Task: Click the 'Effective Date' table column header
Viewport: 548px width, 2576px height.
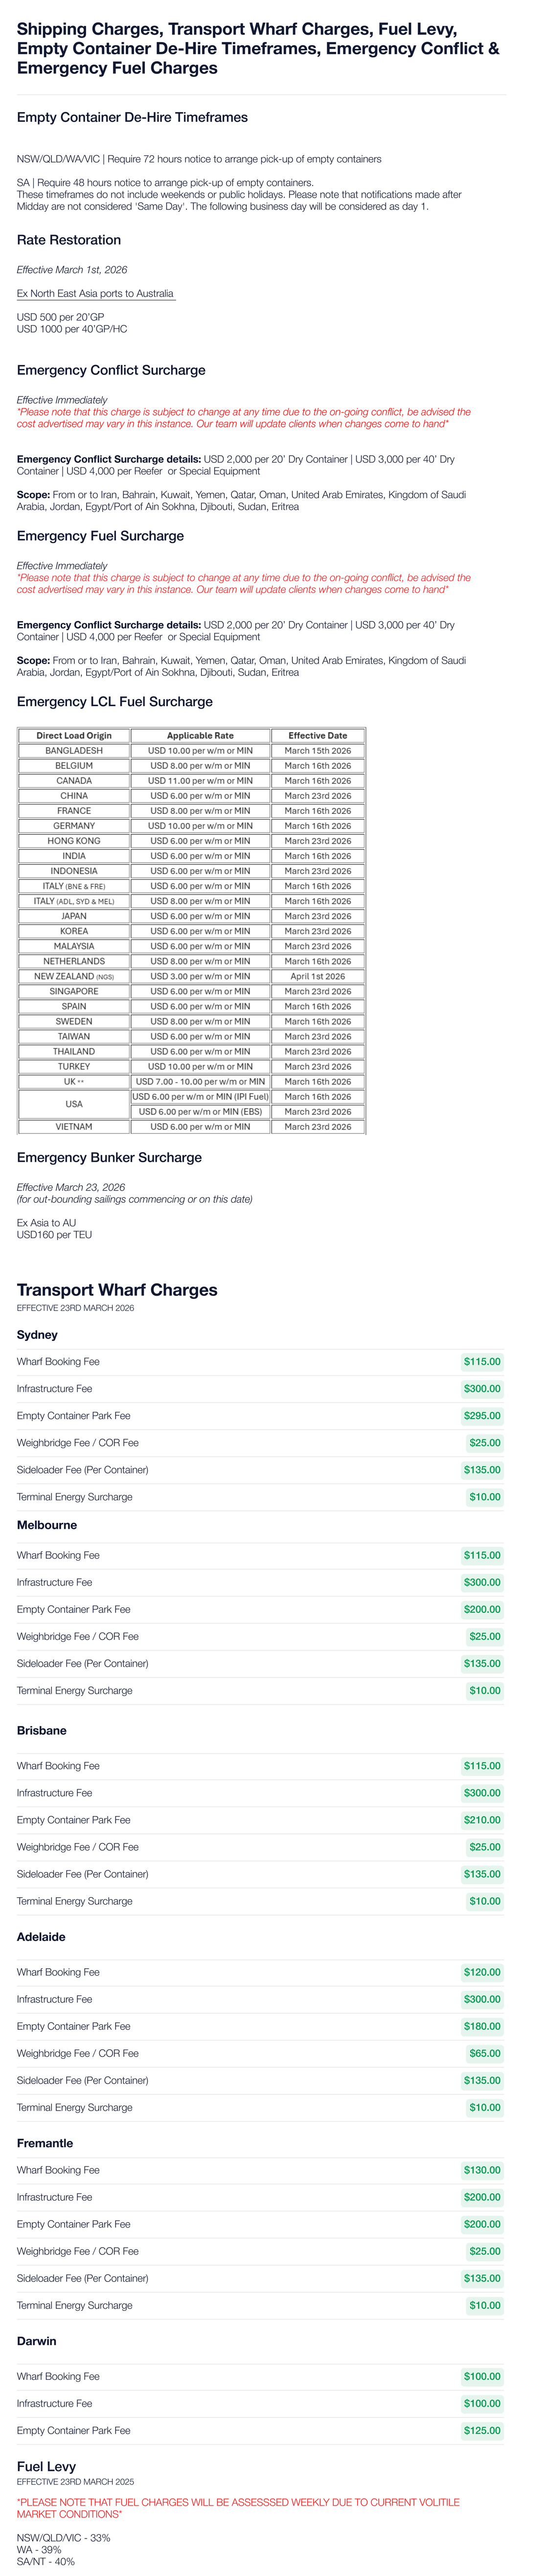Action: click(317, 735)
